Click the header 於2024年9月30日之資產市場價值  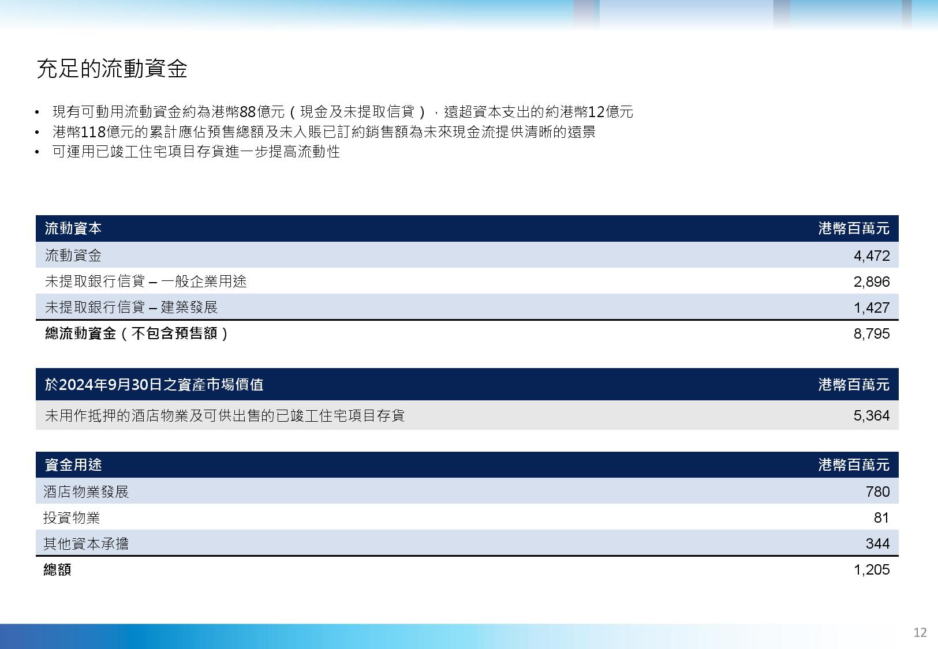tap(154, 384)
